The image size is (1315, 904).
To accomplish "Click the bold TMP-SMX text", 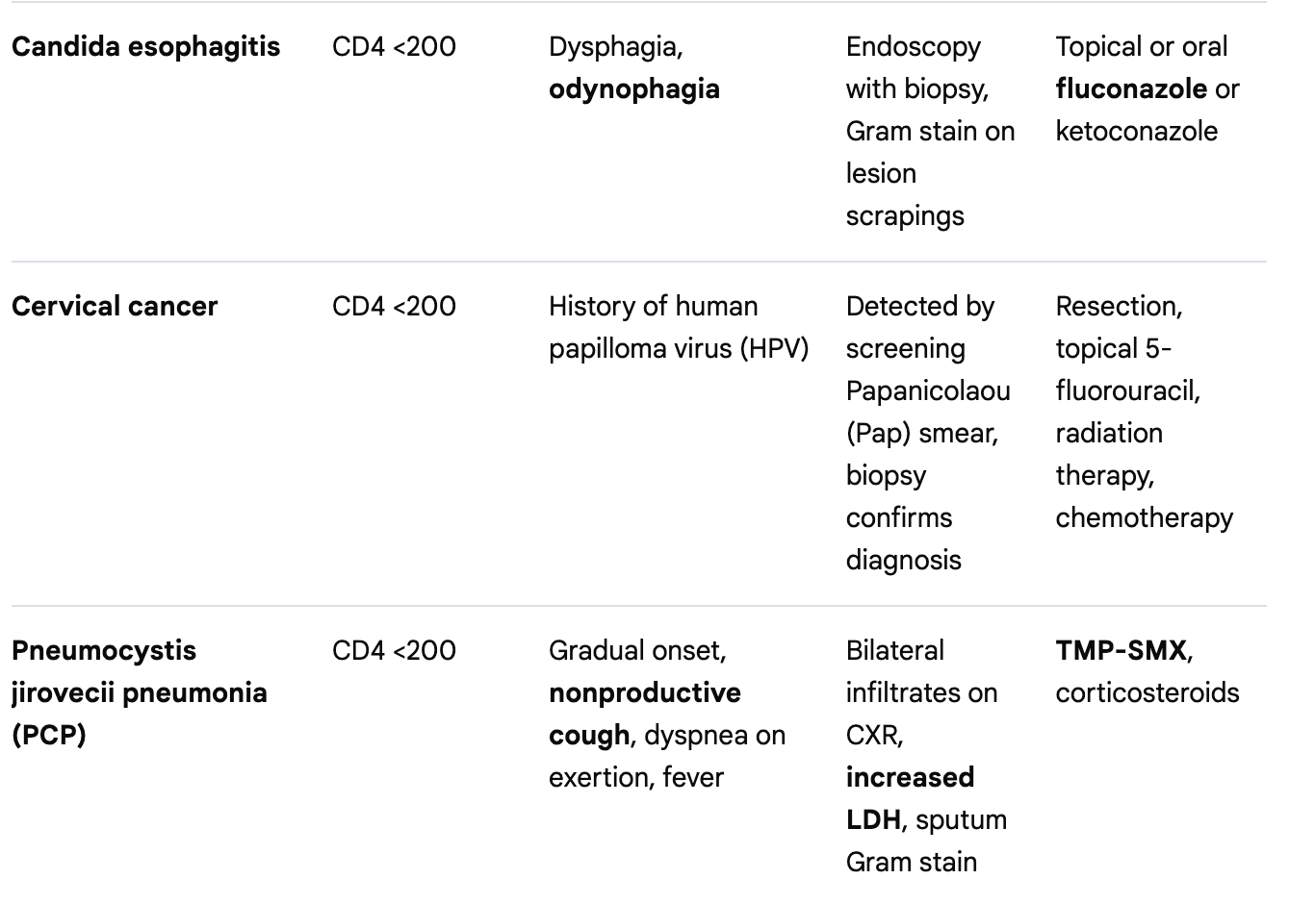I will coord(1121,651).
